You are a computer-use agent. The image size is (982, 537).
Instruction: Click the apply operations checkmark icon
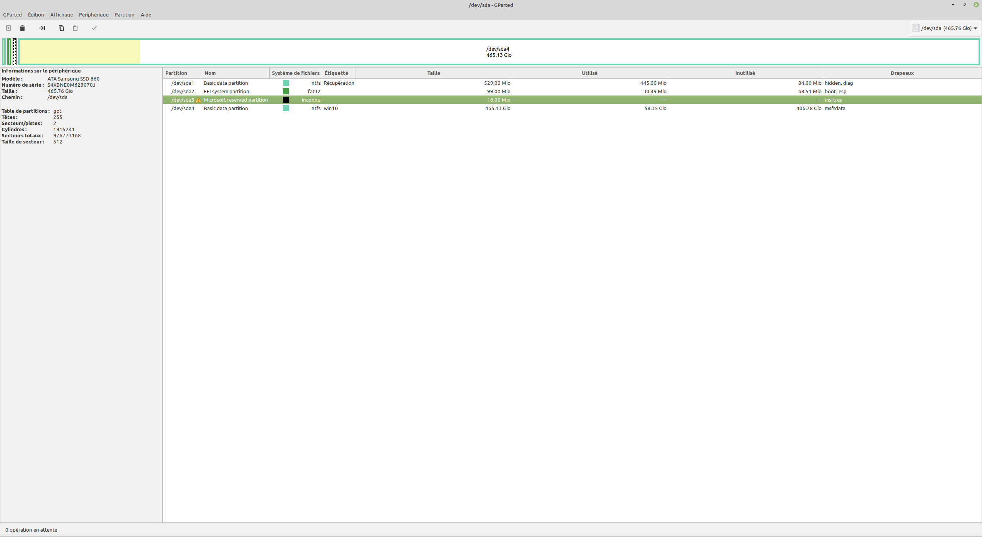[94, 28]
